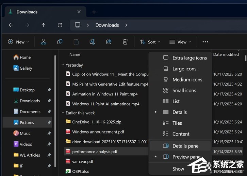
Task: Click the Delete trash can icon
Action: pos(125,42)
